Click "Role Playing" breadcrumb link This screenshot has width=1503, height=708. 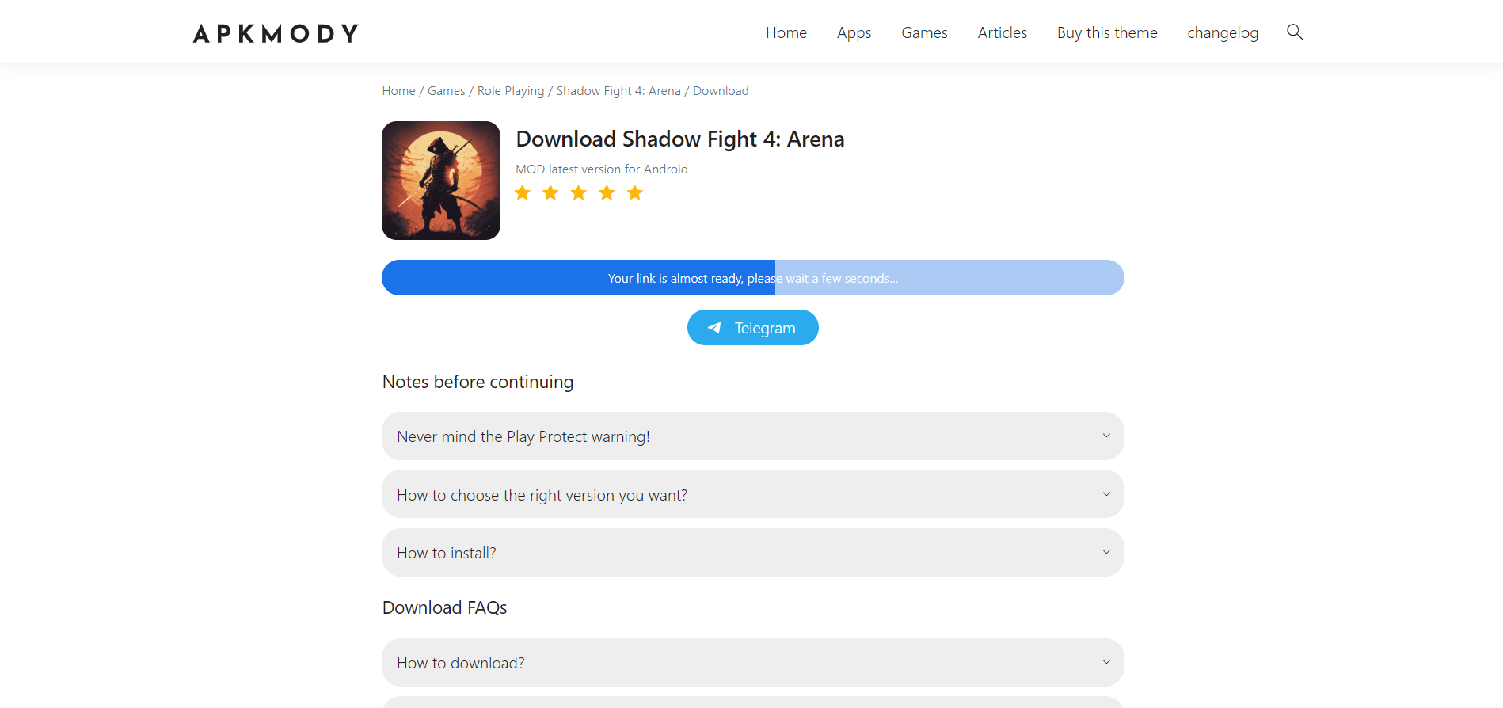click(x=511, y=91)
